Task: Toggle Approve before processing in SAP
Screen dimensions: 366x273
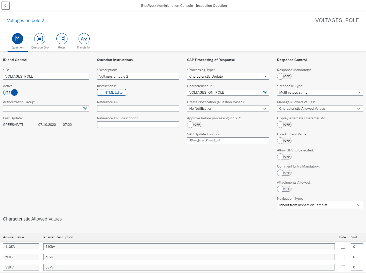Action: pos(194,125)
